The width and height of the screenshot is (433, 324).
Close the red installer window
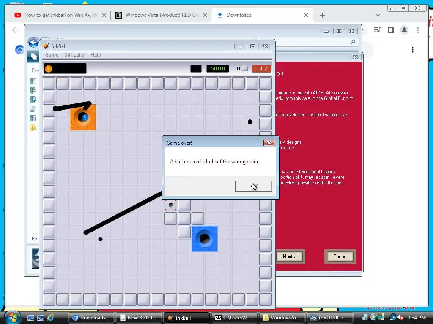click(355, 57)
